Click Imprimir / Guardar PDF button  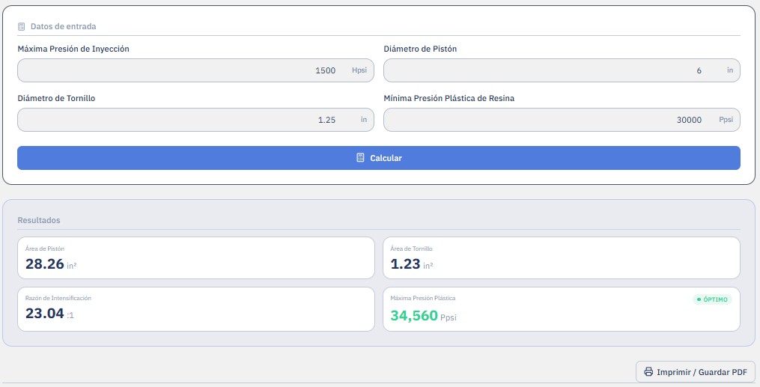(x=695, y=372)
